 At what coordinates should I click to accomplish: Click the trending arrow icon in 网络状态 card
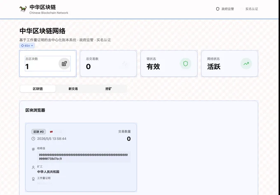(x=246, y=64)
